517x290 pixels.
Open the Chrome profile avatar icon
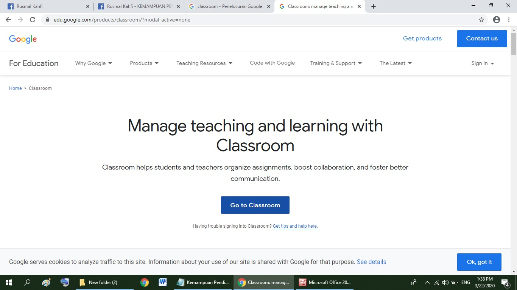[497, 20]
